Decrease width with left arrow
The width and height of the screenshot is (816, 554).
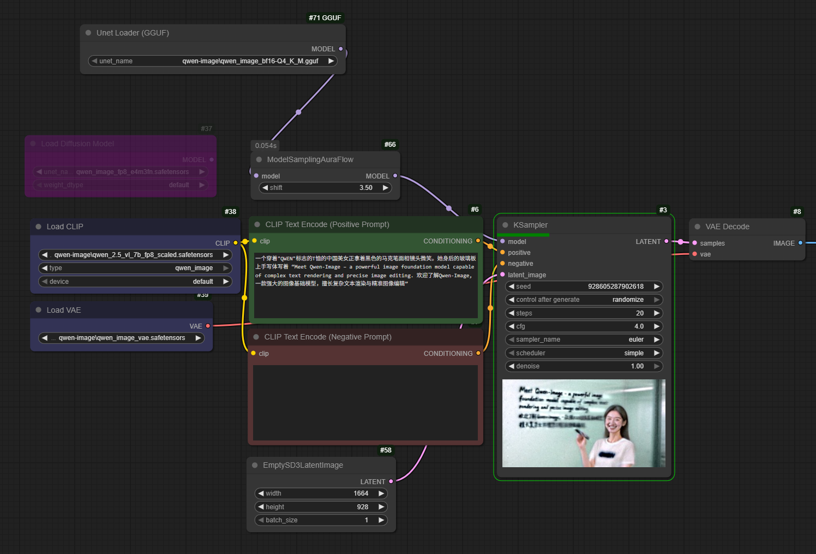(x=261, y=493)
